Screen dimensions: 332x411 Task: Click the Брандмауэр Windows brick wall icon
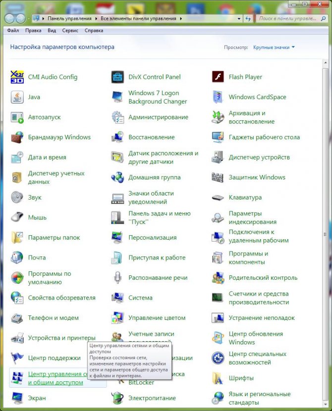pyautogui.click(x=17, y=137)
